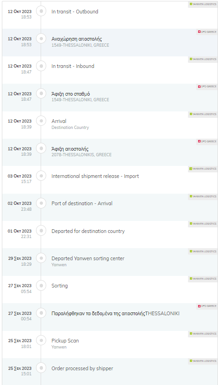The width and height of the screenshot is (218, 385).
Task: Click the Yanwen badge on the 'Sorting' entry
Action: point(203,279)
